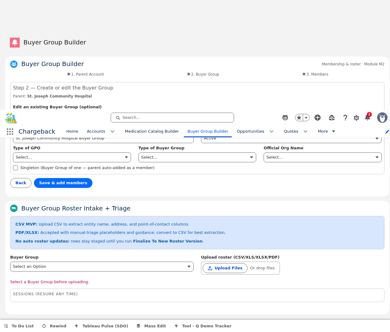This screenshot has width=390, height=332.
Task: Open the Medication Catalog Builder tab
Action: 152,131
